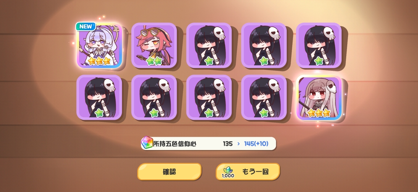The height and width of the screenshot is (192, 418).
Task: Click the 145(+10) updated total value
Action: 257,143
